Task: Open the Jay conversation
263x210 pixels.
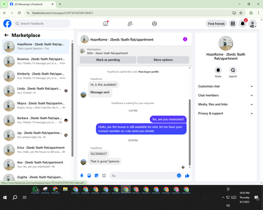Action: pos(35,135)
